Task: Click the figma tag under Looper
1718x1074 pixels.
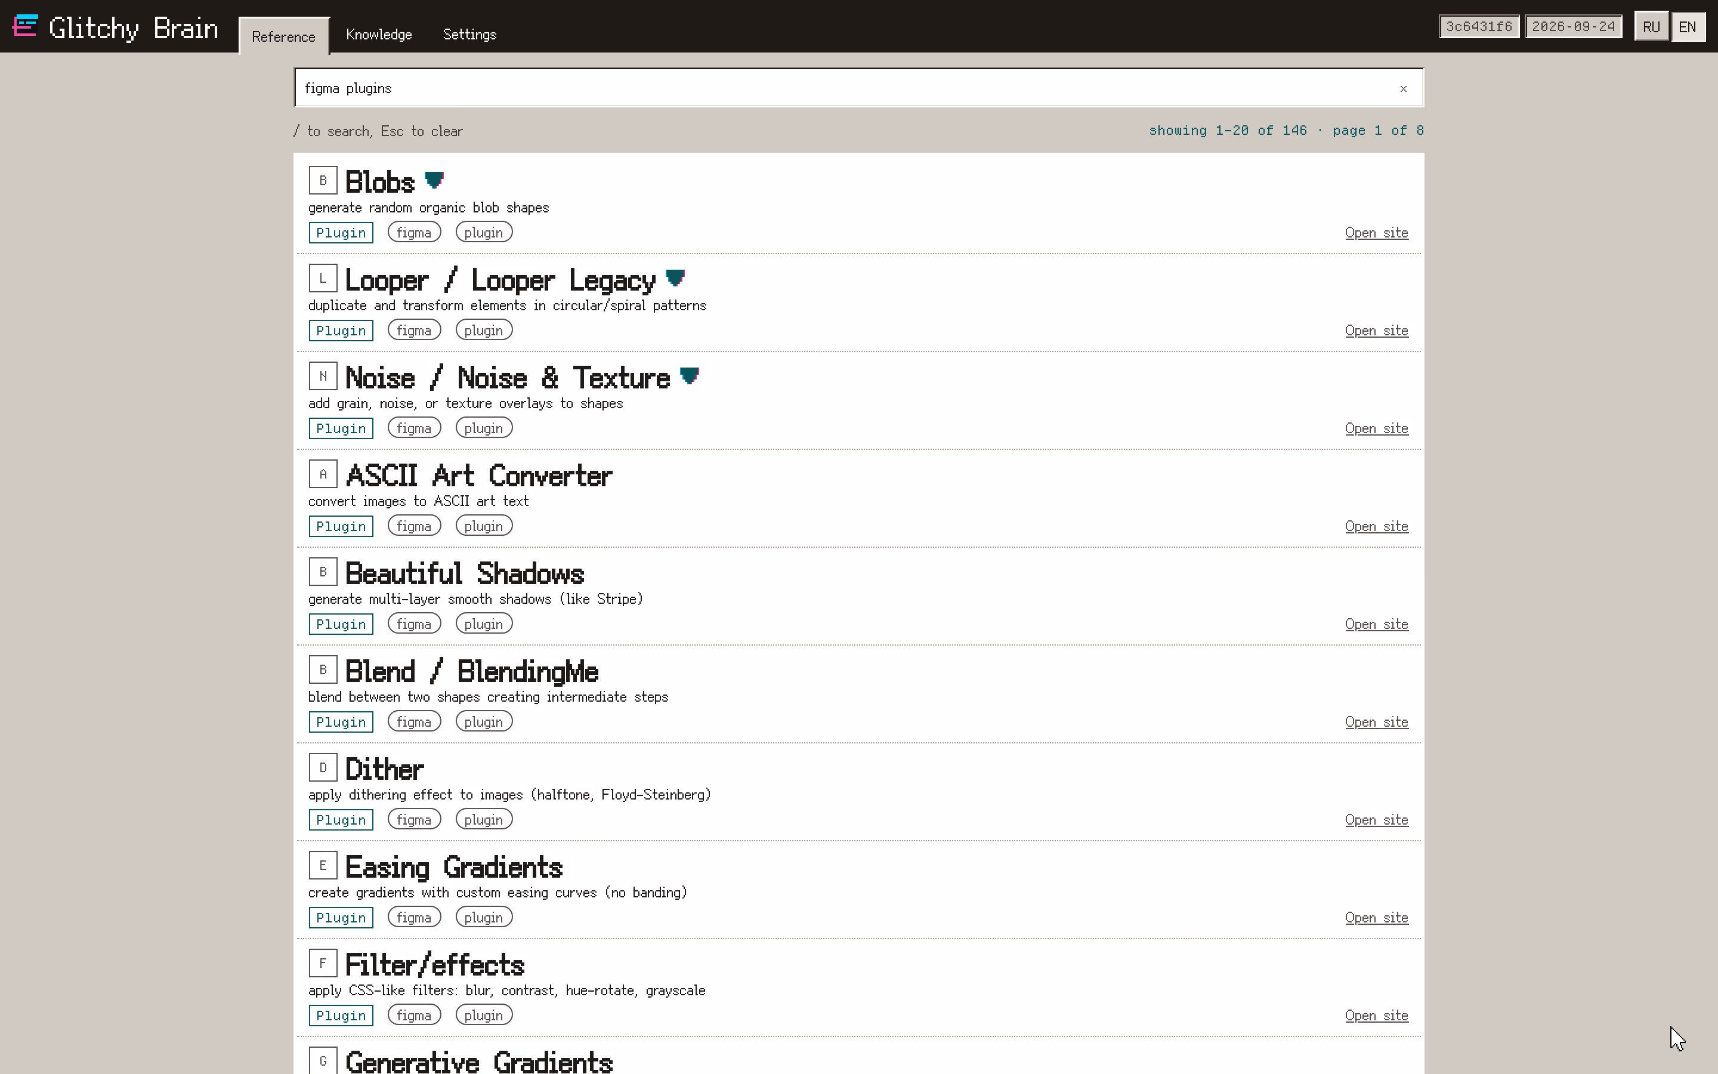Action: [x=414, y=331]
